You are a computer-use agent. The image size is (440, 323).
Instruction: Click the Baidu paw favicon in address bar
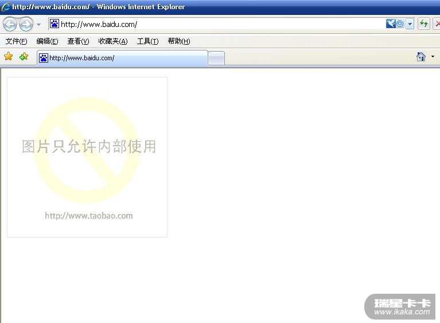[54, 24]
